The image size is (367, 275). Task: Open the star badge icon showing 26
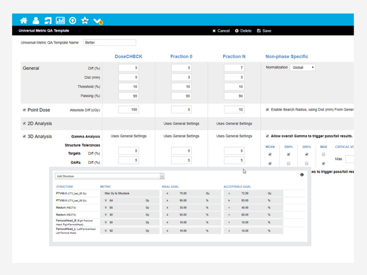pos(85,21)
